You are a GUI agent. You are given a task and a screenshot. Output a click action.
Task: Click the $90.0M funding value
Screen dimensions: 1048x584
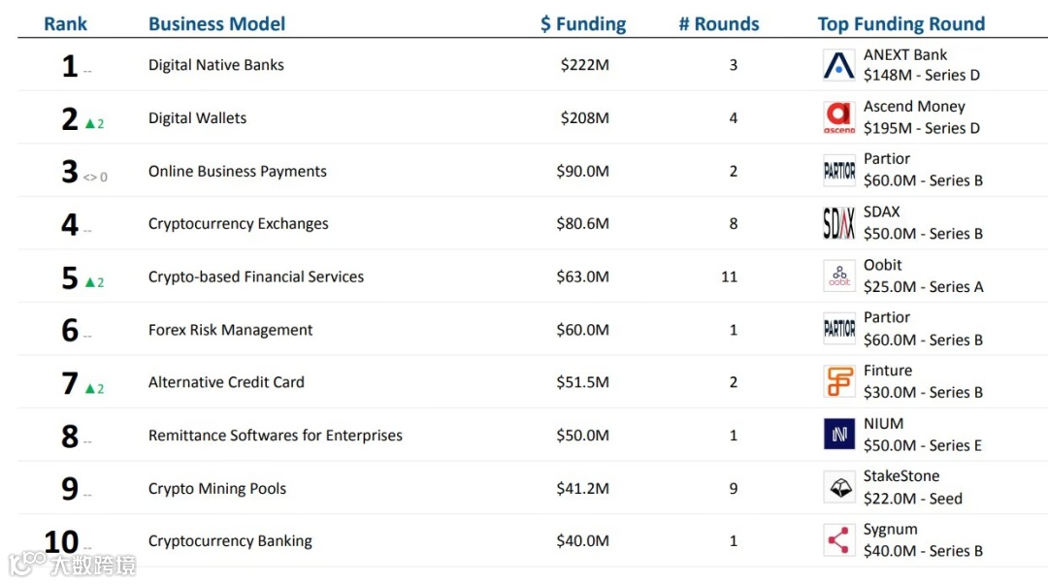pos(583,172)
